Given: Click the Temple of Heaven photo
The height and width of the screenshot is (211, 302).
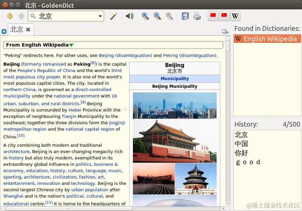Looking at the screenshot, I should (196, 179).
